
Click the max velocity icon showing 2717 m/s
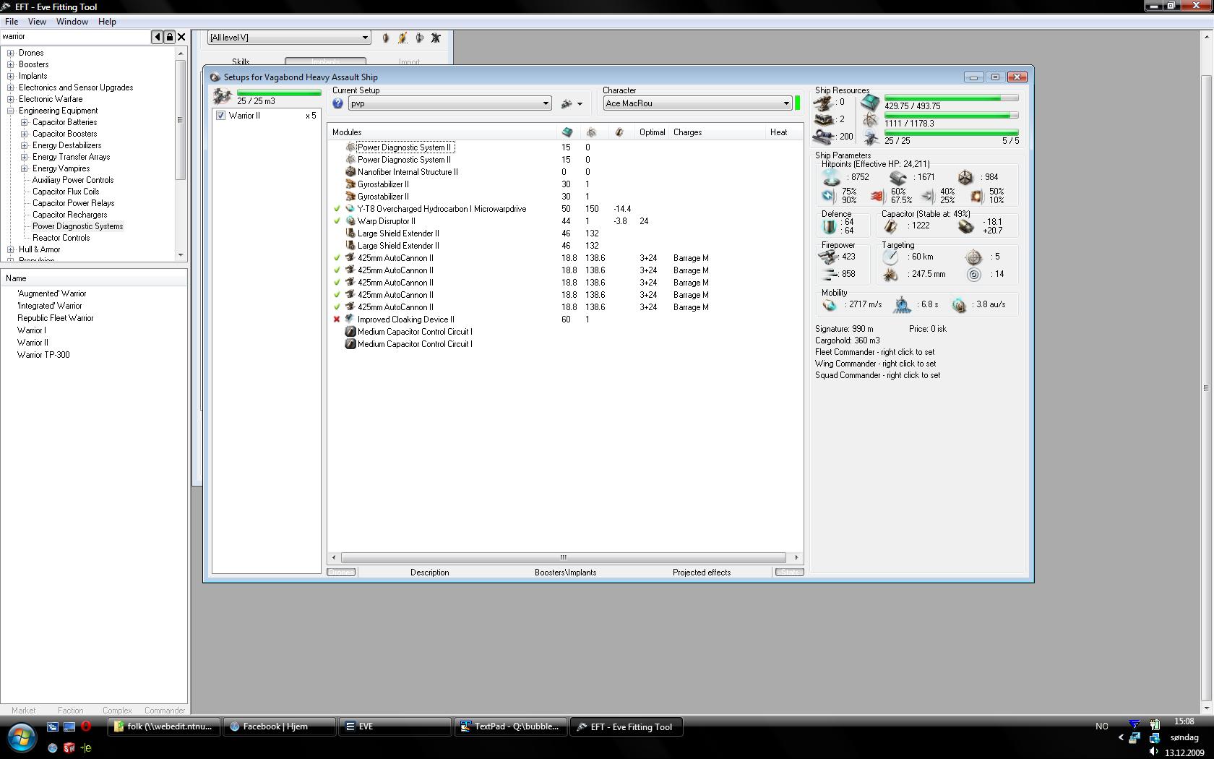[x=830, y=305]
